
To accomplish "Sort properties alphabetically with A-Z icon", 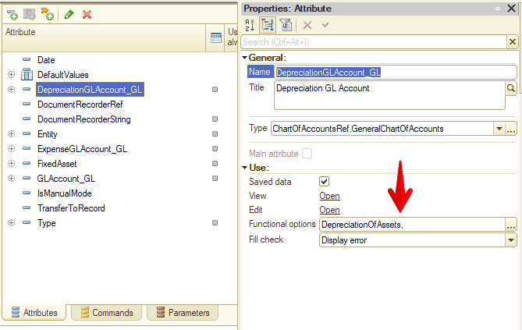I will click(x=250, y=25).
